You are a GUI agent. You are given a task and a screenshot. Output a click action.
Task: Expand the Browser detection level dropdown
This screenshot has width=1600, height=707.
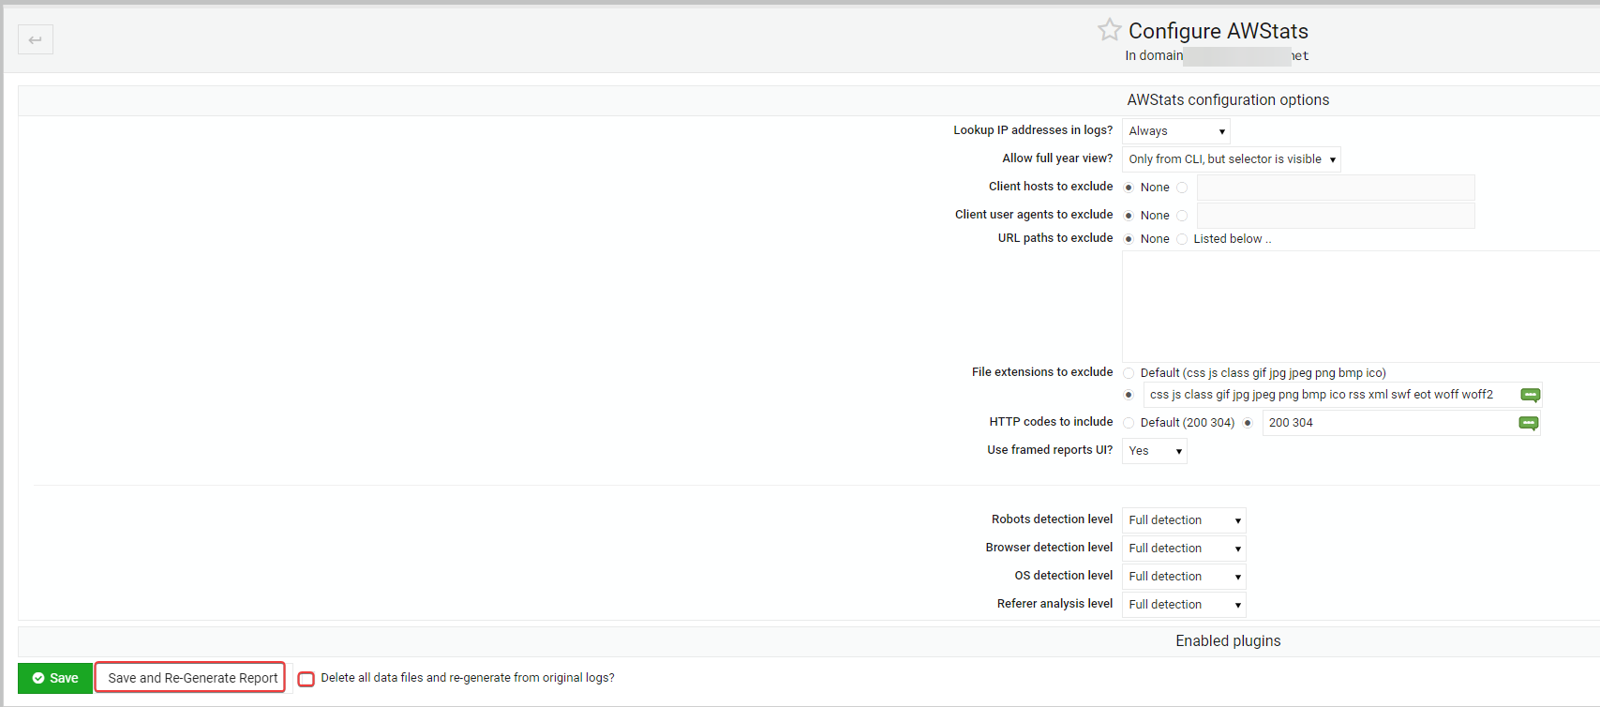(x=1183, y=549)
